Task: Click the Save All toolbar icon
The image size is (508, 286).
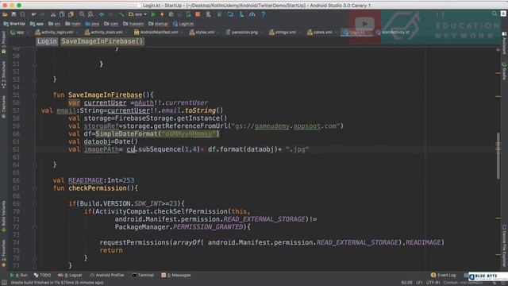Action: point(13,14)
